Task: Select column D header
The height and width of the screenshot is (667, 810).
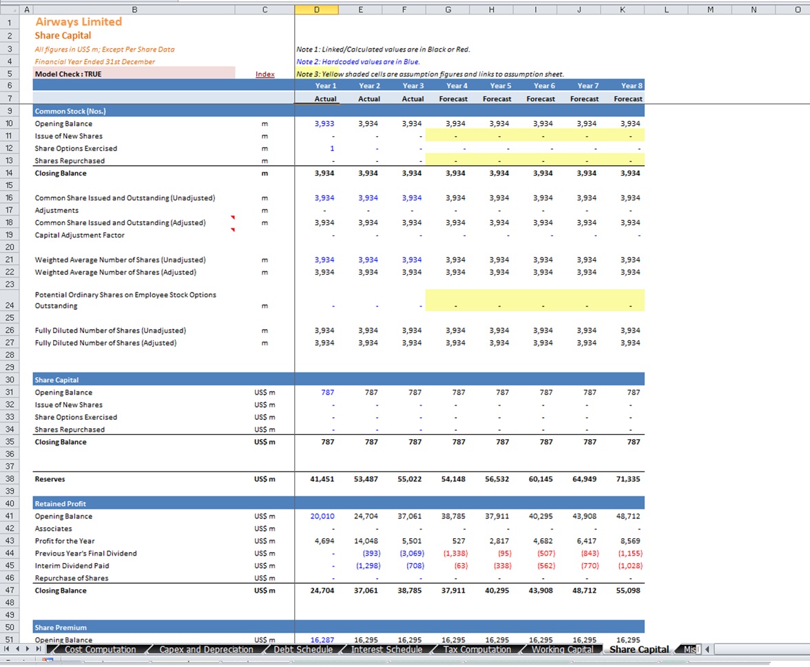Action: tap(317, 10)
